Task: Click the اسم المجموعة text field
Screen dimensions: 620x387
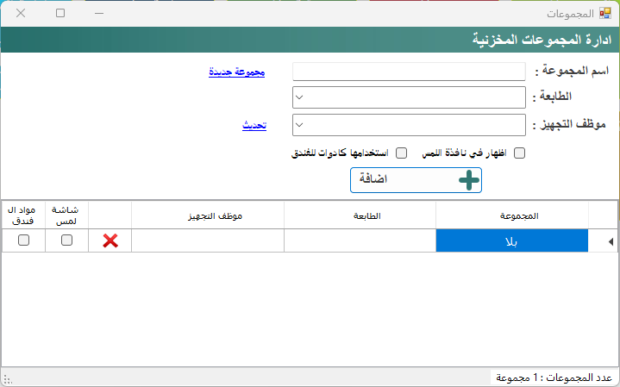Action: coord(409,72)
